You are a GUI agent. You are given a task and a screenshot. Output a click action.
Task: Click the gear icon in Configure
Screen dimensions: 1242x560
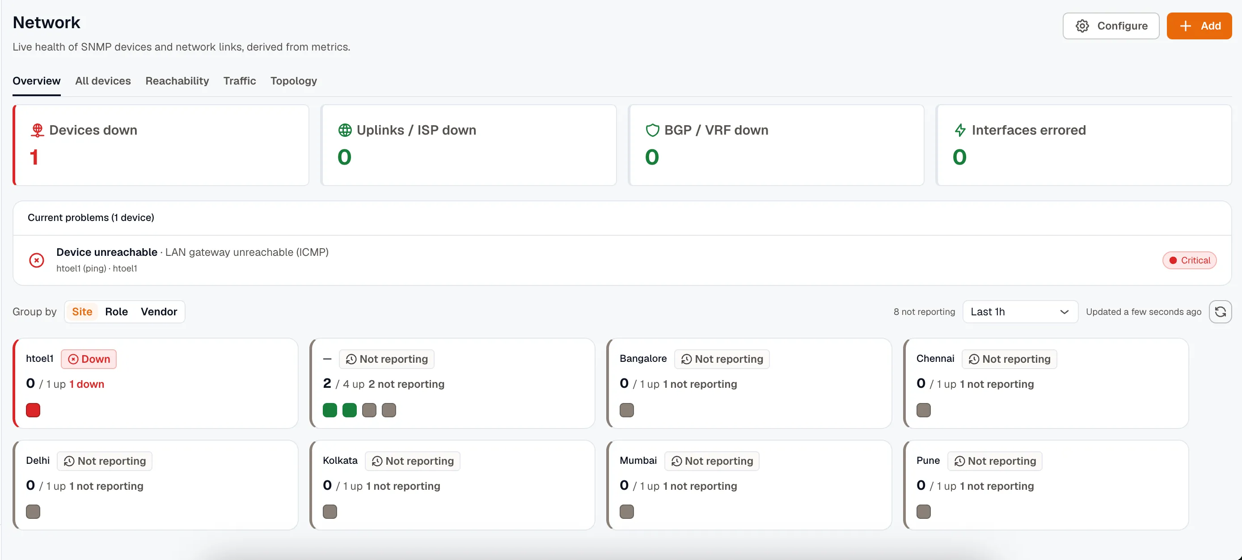[x=1082, y=26]
